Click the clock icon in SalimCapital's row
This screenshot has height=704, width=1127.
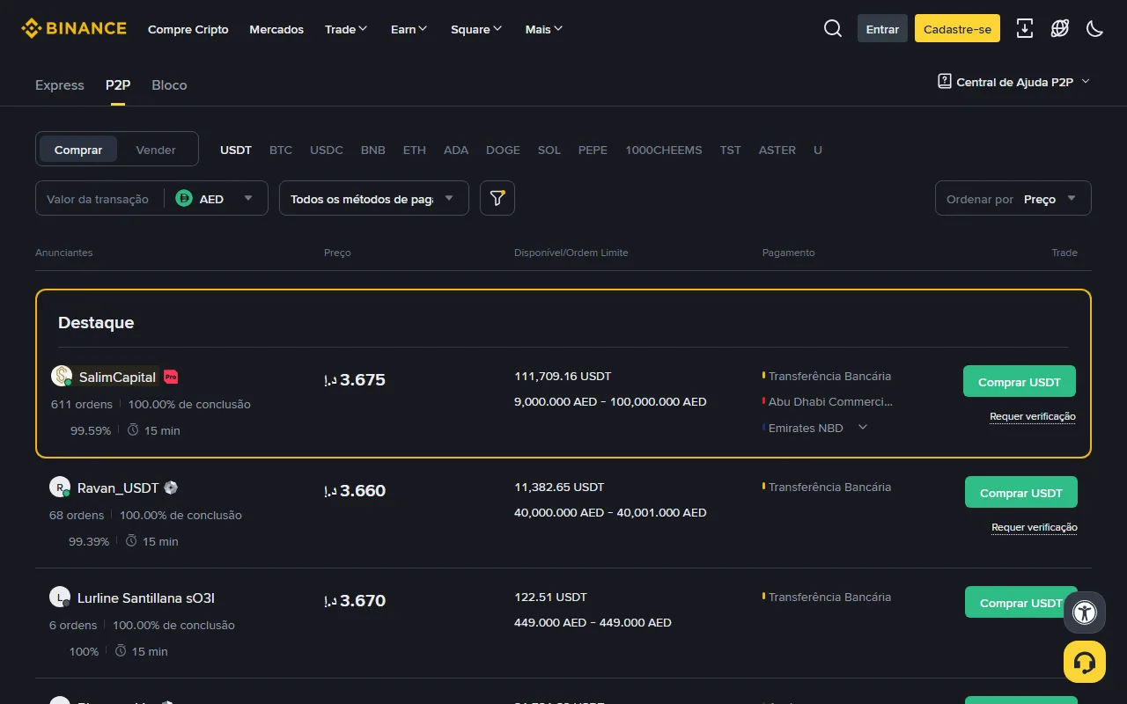133,430
